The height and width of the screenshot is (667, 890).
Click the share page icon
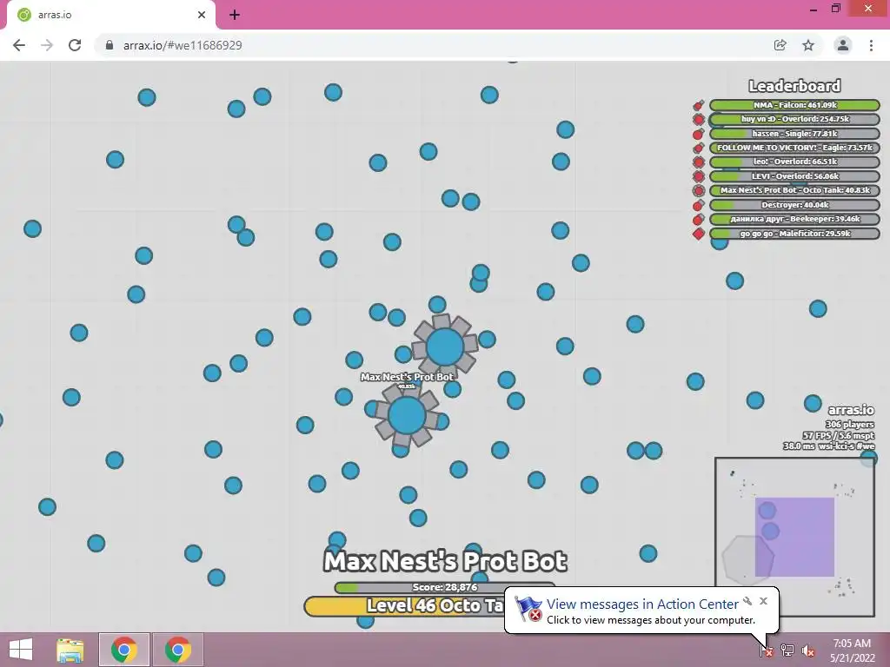(780, 45)
